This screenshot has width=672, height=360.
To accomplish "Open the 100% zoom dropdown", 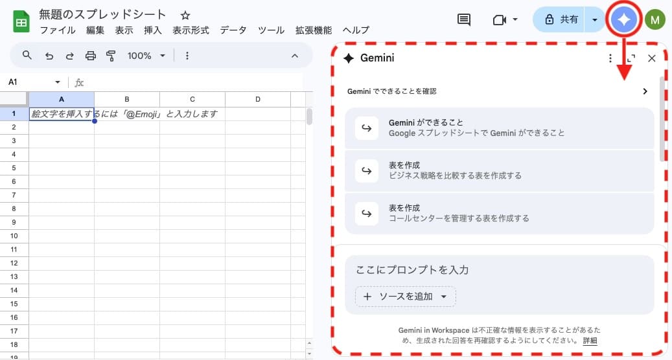I will point(146,56).
